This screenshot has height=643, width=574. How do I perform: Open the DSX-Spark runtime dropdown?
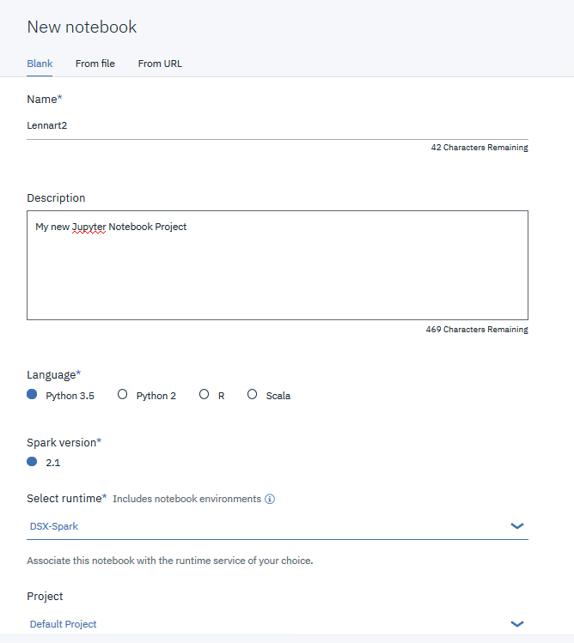(278, 526)
